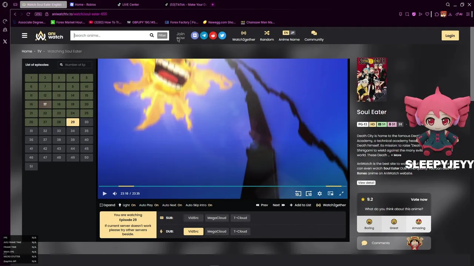Open the hamburger sidebar menu
Image resolution: width=474 pixels, height=266 pixels.
coord(24,35)
